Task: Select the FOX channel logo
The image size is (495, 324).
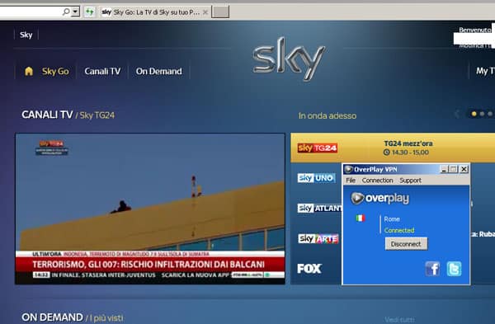Action: 309,269
